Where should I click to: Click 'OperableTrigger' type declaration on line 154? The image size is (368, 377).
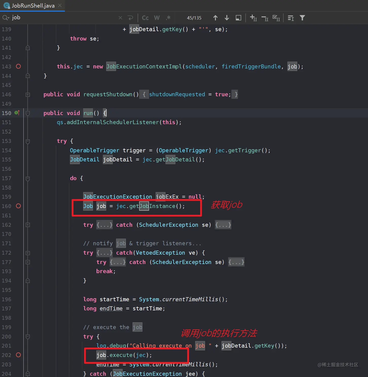click(95, 150)
